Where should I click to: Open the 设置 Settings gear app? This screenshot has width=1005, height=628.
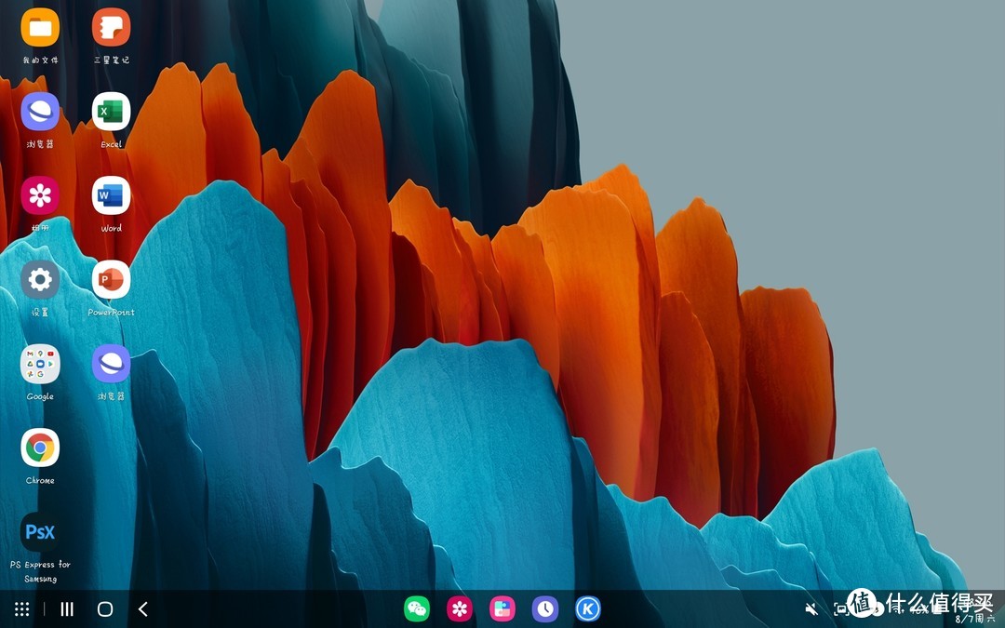point(40,279)
